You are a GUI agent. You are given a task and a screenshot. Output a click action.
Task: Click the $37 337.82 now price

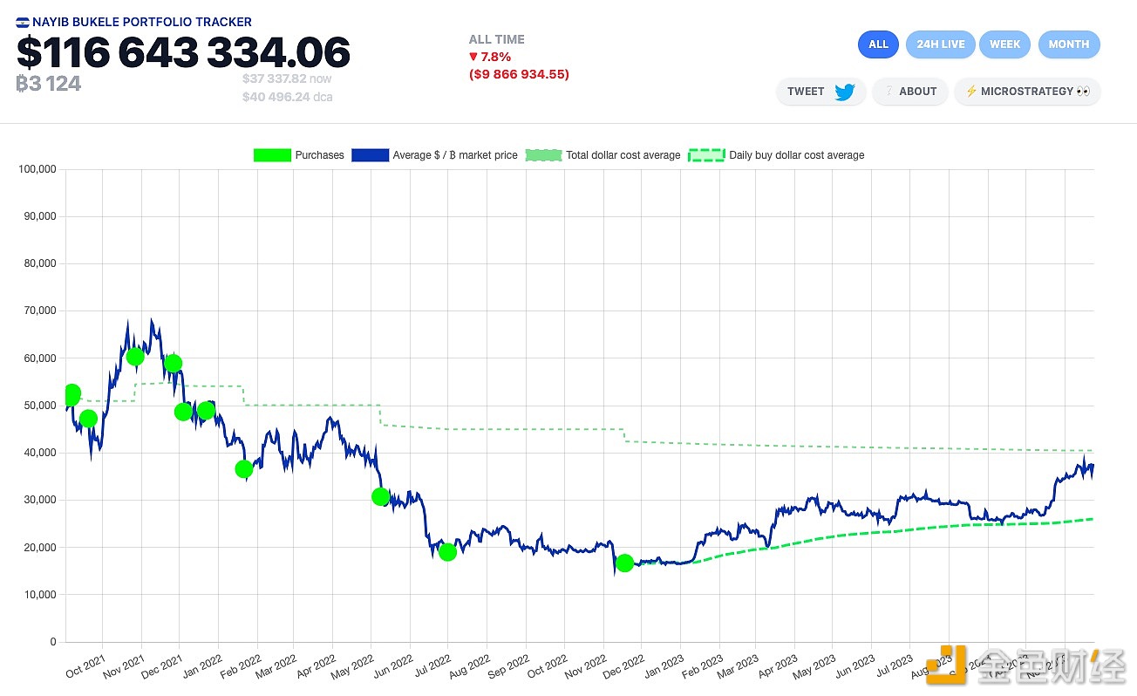pyautogui.click(x=287, y=78)
